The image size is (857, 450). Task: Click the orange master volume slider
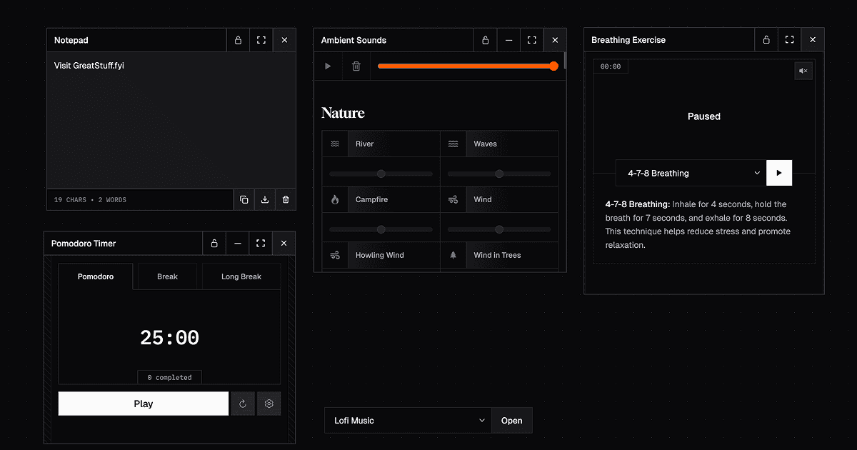click(468, 66)
